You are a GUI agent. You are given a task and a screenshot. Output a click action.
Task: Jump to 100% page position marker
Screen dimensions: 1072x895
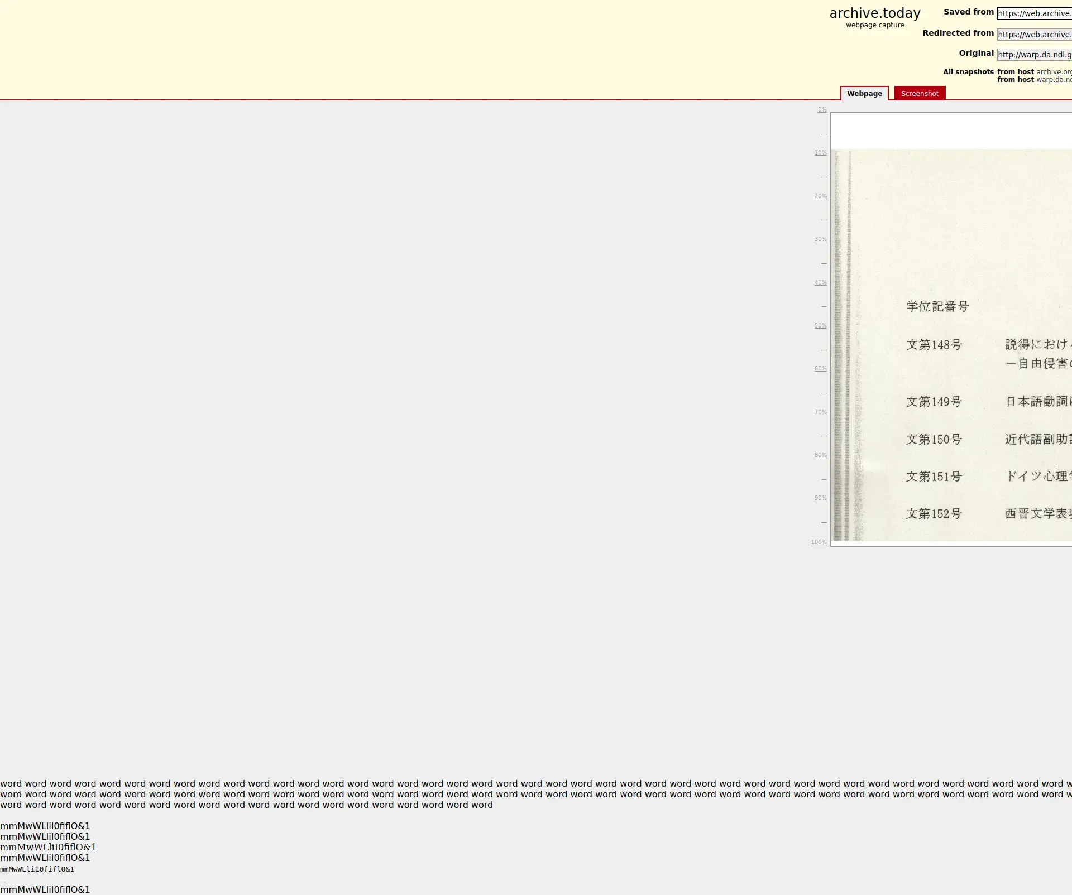819,542
